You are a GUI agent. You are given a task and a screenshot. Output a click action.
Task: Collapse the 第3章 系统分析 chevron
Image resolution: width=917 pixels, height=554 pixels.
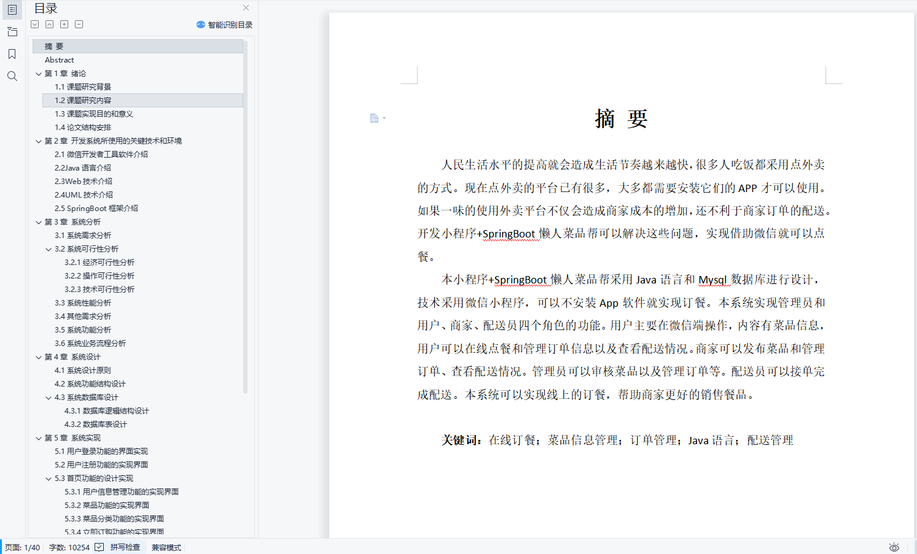[x=39, y=222]
